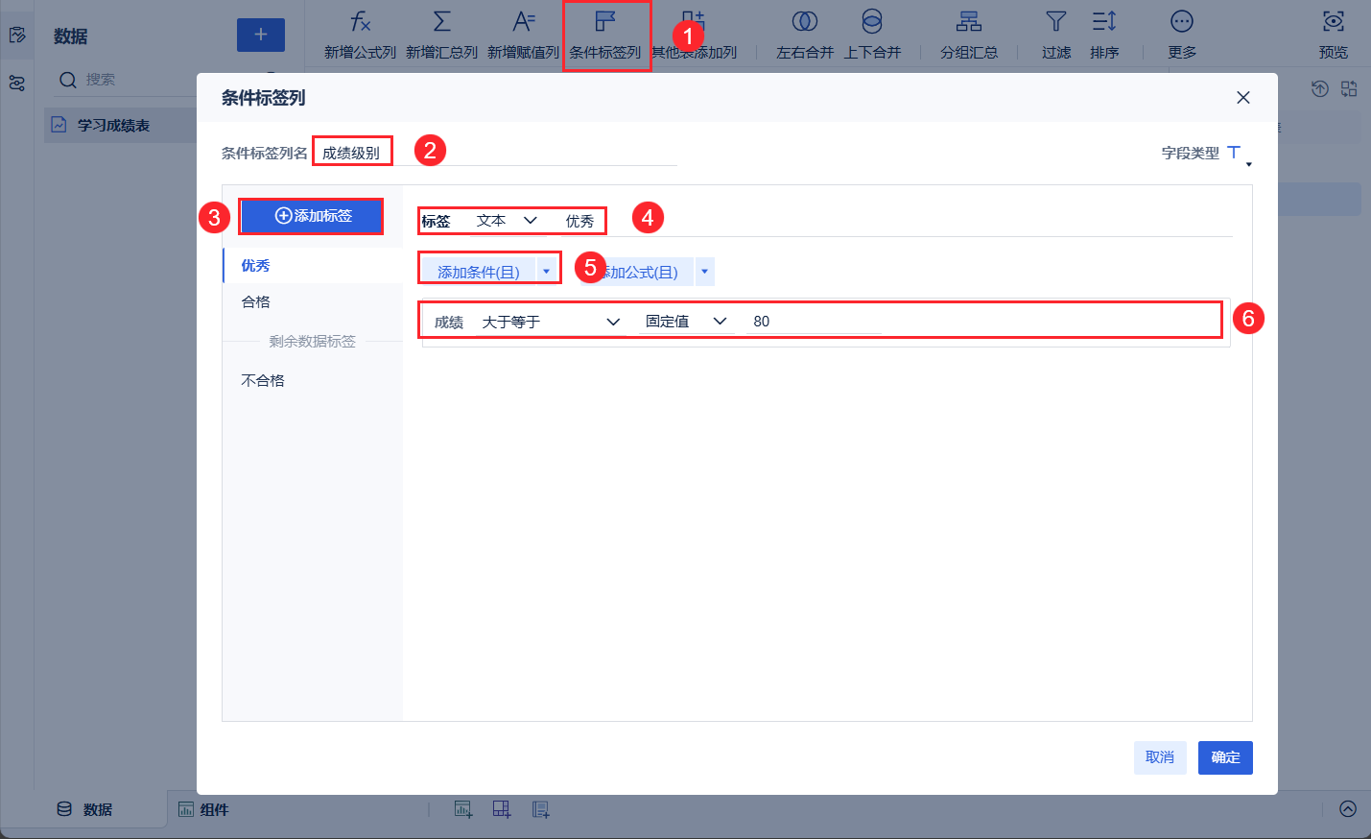Image resolution: width=1371 pixels, height=839 pixels.
Task: Select the 不合格 remaining-data label
Action: pos(313,381)
